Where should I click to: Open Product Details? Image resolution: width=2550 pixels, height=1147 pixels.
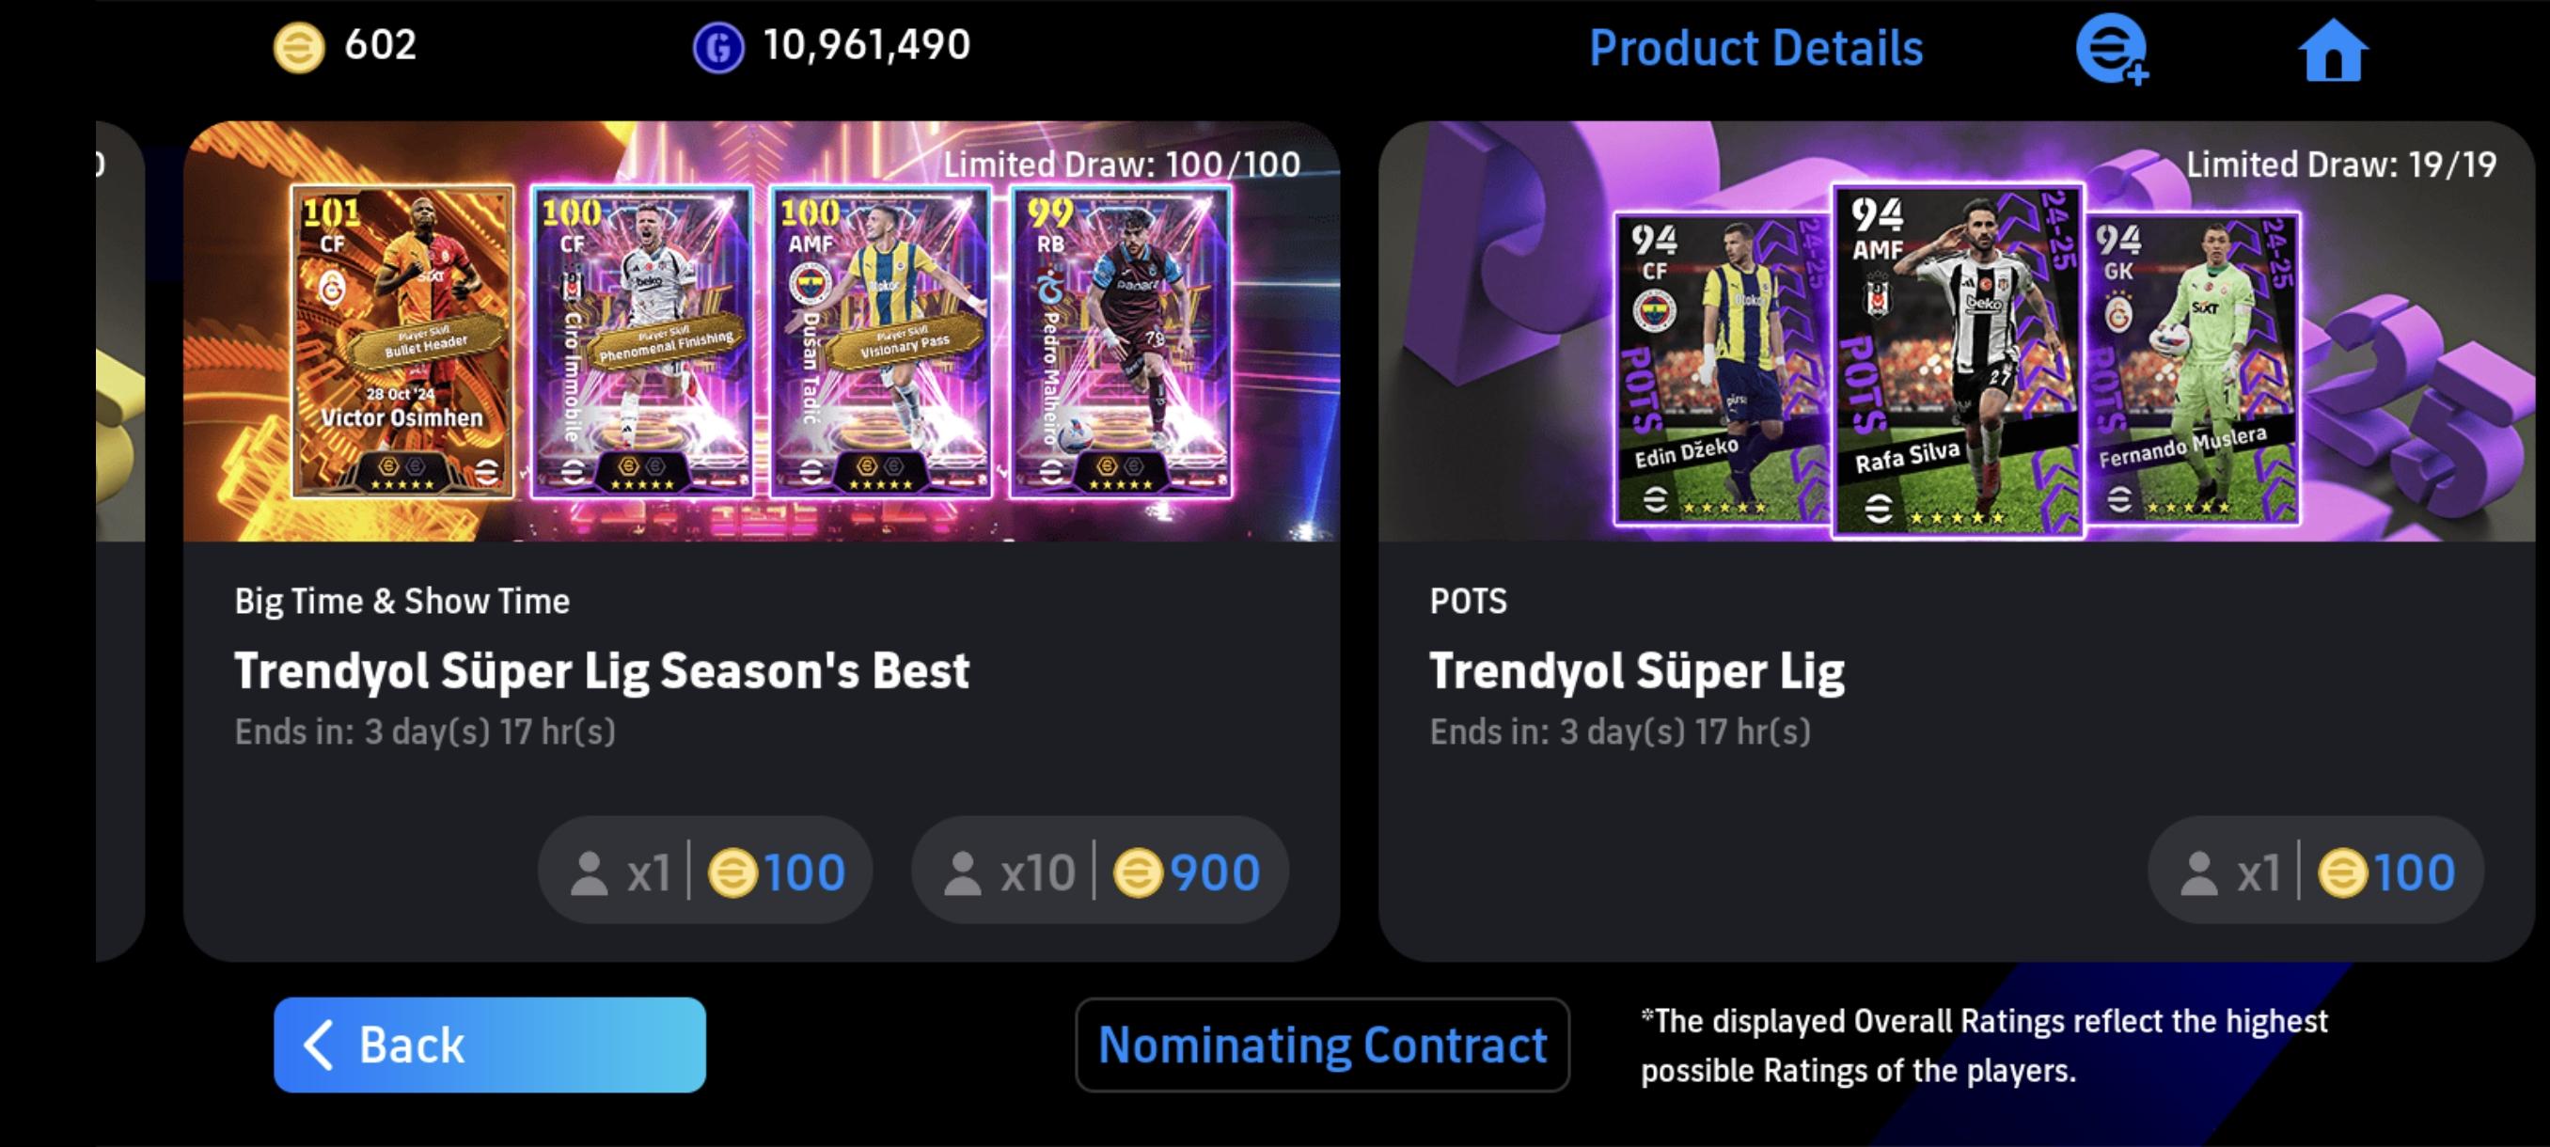(x=1755, y=48)
